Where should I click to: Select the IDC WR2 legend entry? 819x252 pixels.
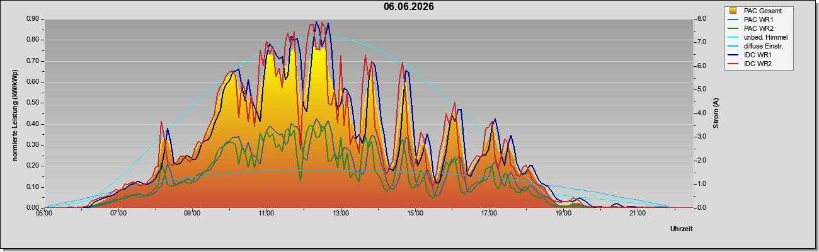coord(758,64)
